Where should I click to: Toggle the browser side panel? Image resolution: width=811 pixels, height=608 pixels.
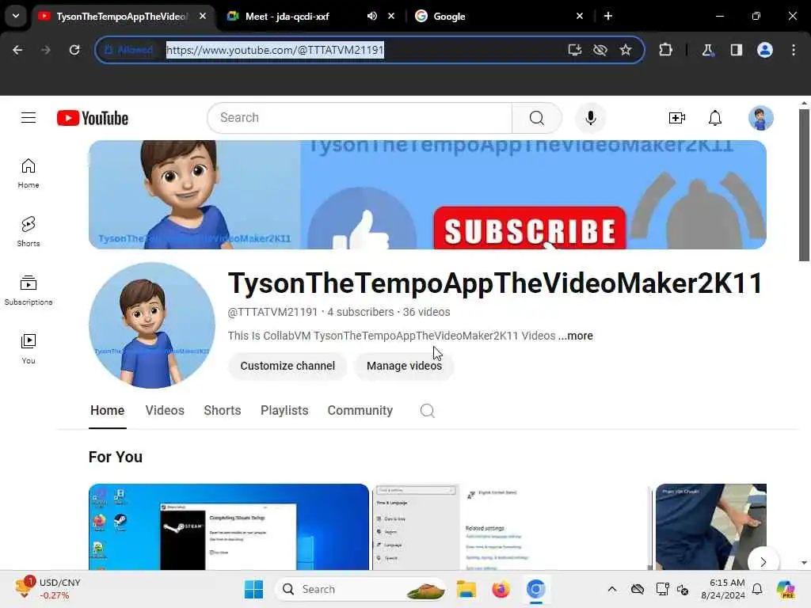(x=736, y=50)
